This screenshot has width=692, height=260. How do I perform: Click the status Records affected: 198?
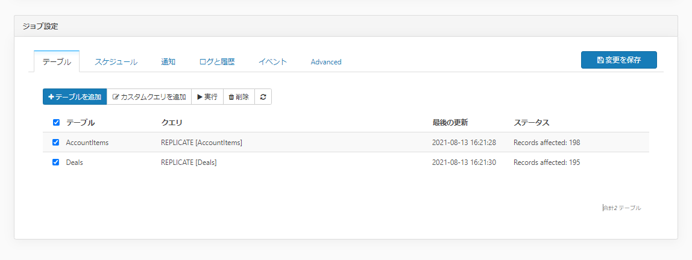click(547, 143)
